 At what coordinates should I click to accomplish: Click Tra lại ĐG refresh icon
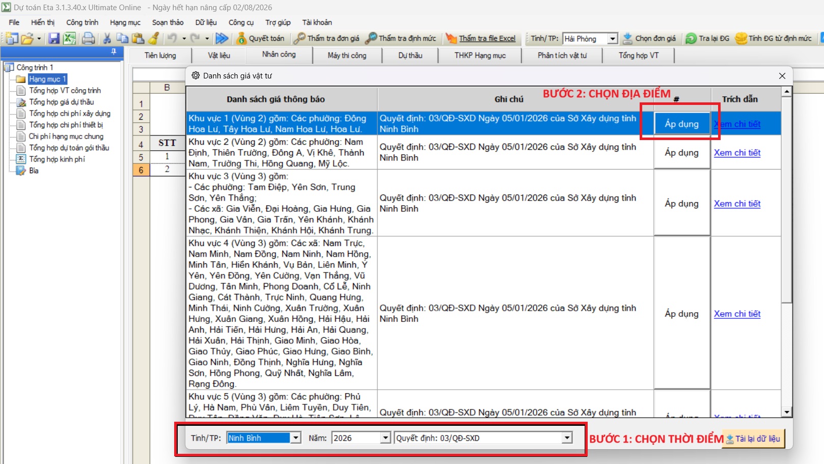(691, 38)
